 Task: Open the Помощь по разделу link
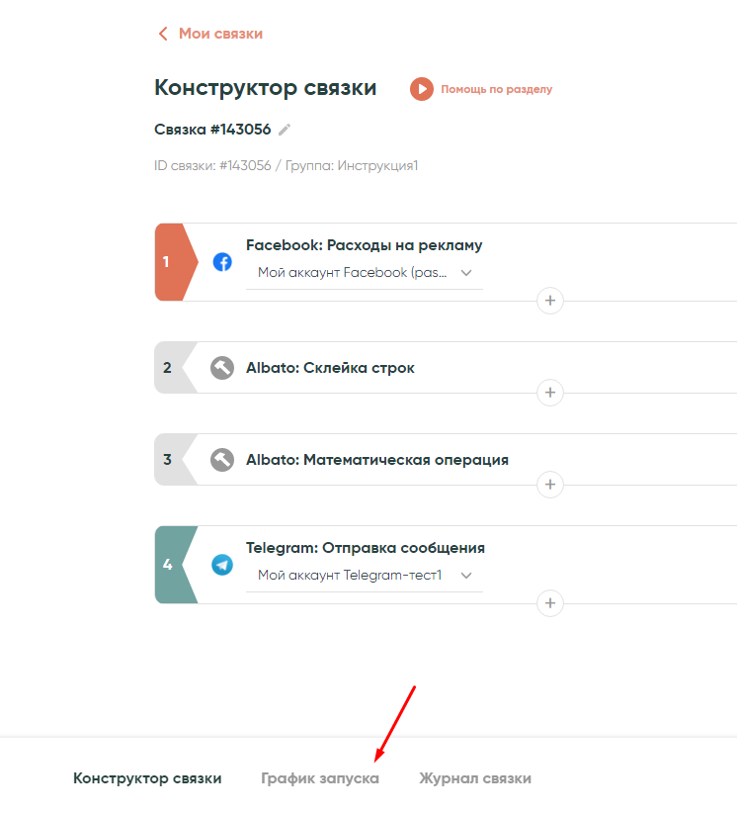coord(496,89)
